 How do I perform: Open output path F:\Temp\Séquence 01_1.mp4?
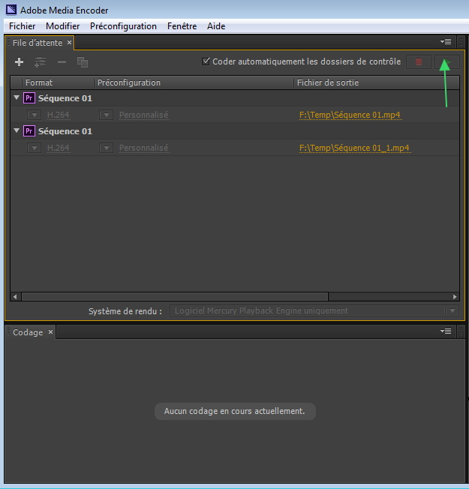[354, 148]
